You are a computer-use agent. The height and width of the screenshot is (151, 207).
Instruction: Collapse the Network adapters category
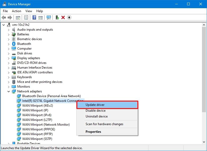tap(8, 91)
